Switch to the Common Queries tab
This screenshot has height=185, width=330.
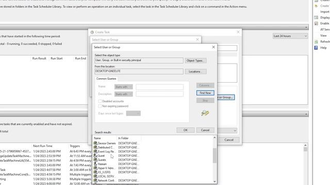pyautogui.click(x=106, y=79)
